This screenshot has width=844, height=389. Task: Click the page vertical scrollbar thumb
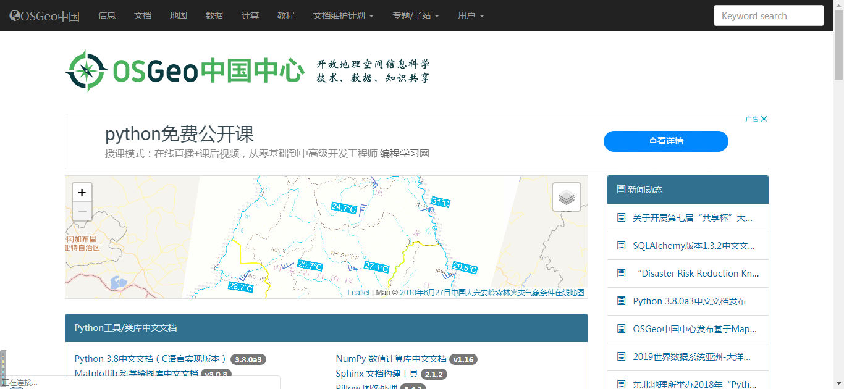(838, 44)
